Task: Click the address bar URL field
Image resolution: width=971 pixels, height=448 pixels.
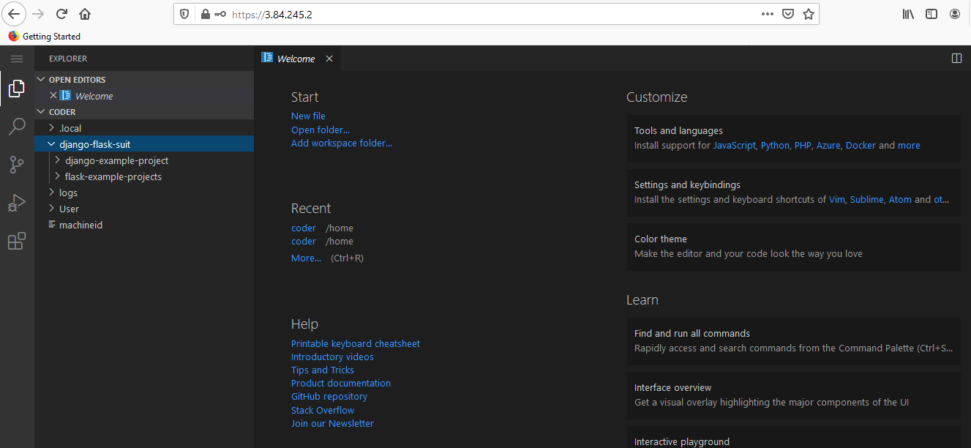Action: tap(495, 14)
